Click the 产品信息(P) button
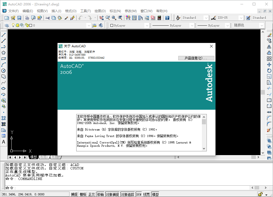The image size is (273, 197). coord(196,58)
